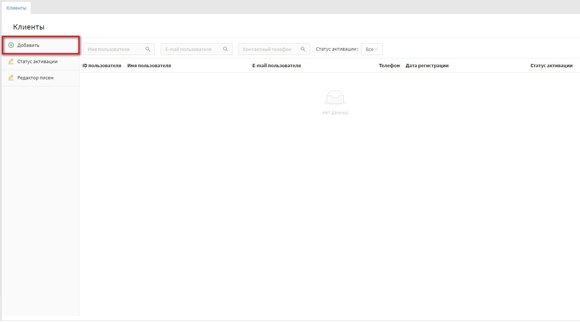This screenshot has height=322, width=580.
Task: Click the pencil icon beside Статус активации
Action: pos(11,62)
